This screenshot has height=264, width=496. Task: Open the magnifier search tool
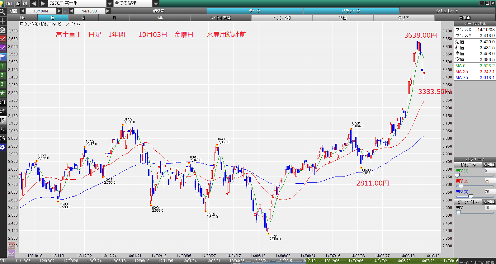coord(3,12)
